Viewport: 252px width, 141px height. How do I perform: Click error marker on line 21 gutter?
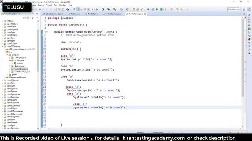click(42, 87)
